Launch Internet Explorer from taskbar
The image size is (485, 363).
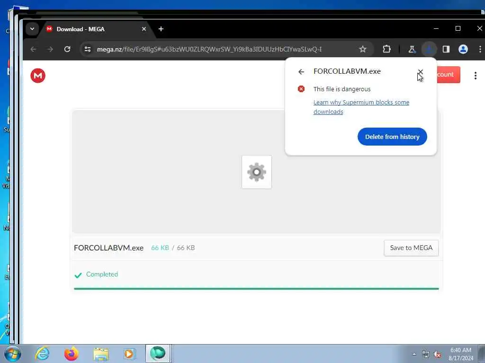42,354
